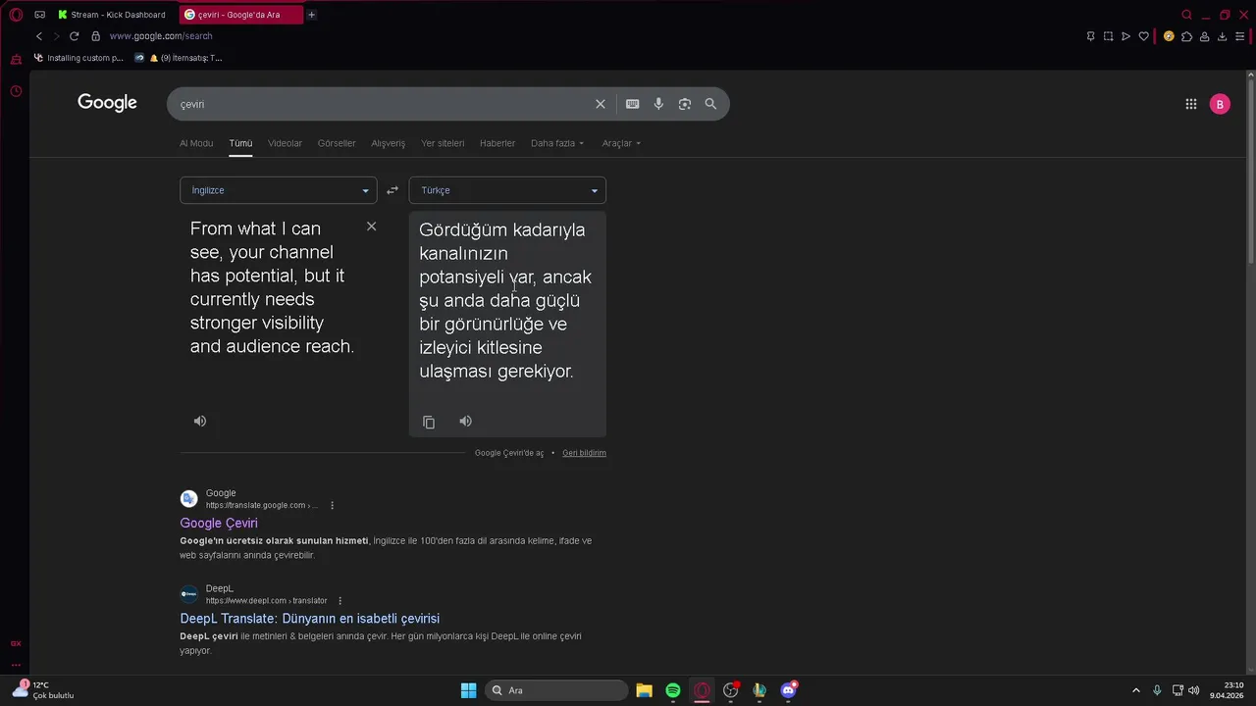The height and width of the screenshot is (706, 1256).
Task: Open the Google apps grid
Action: pos(1190,104)
